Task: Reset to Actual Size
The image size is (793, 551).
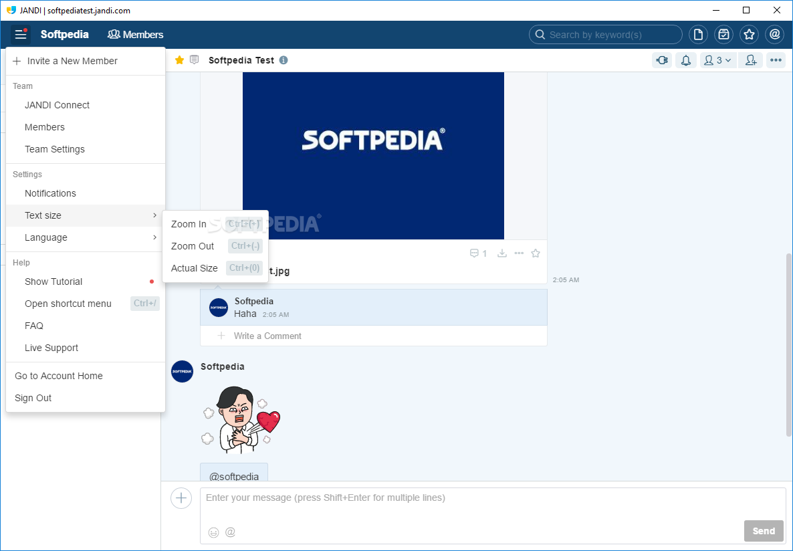Action: (x=215, y=268)
